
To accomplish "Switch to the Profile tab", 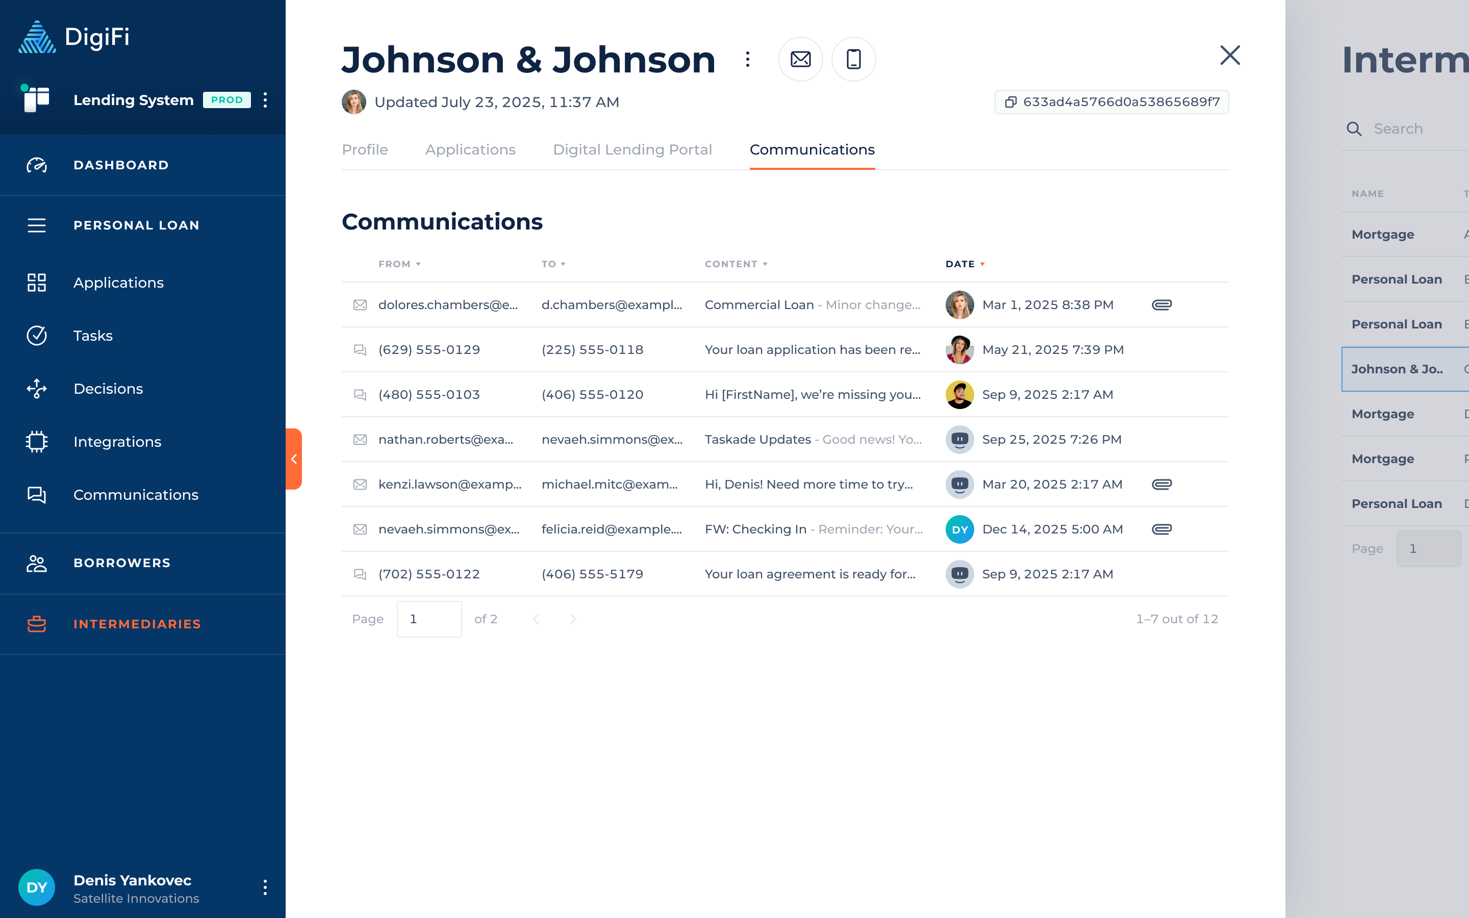I will [x=364, y=150].
